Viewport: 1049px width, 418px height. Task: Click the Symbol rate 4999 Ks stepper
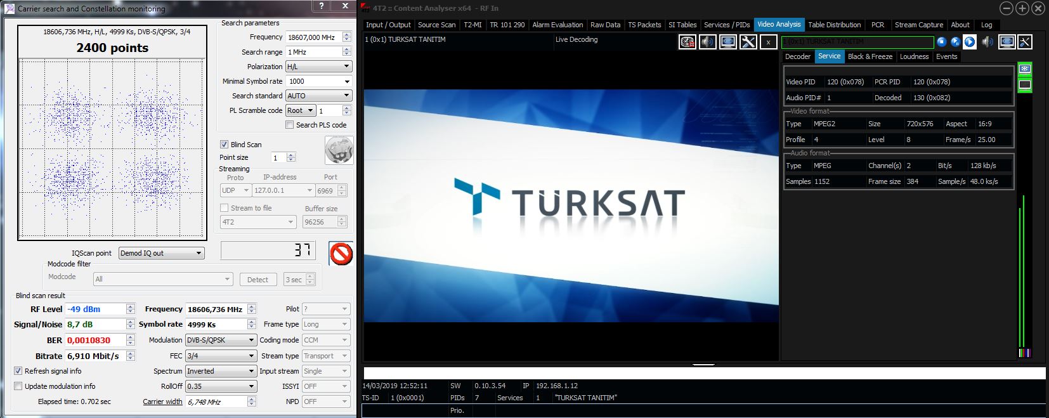[252, 324]
